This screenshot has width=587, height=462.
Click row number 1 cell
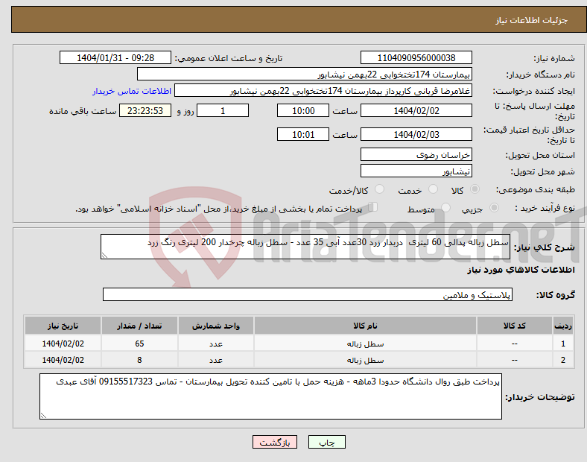click(562, 344)
